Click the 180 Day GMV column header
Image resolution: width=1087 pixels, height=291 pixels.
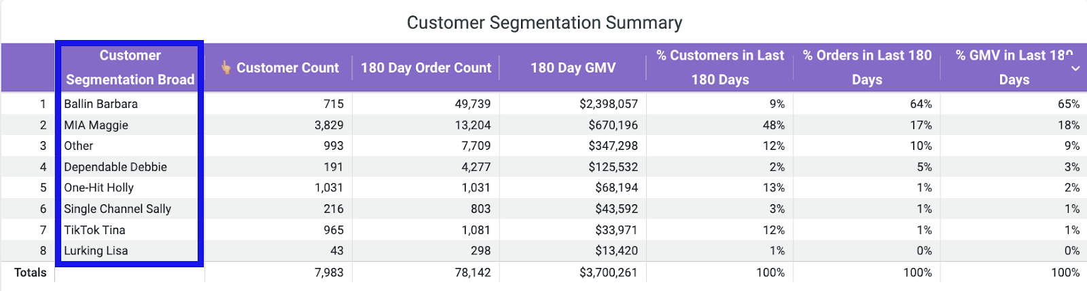(x=573, y=68)
